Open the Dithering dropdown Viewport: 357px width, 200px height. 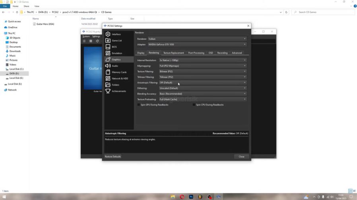click(x=203, y=88)
